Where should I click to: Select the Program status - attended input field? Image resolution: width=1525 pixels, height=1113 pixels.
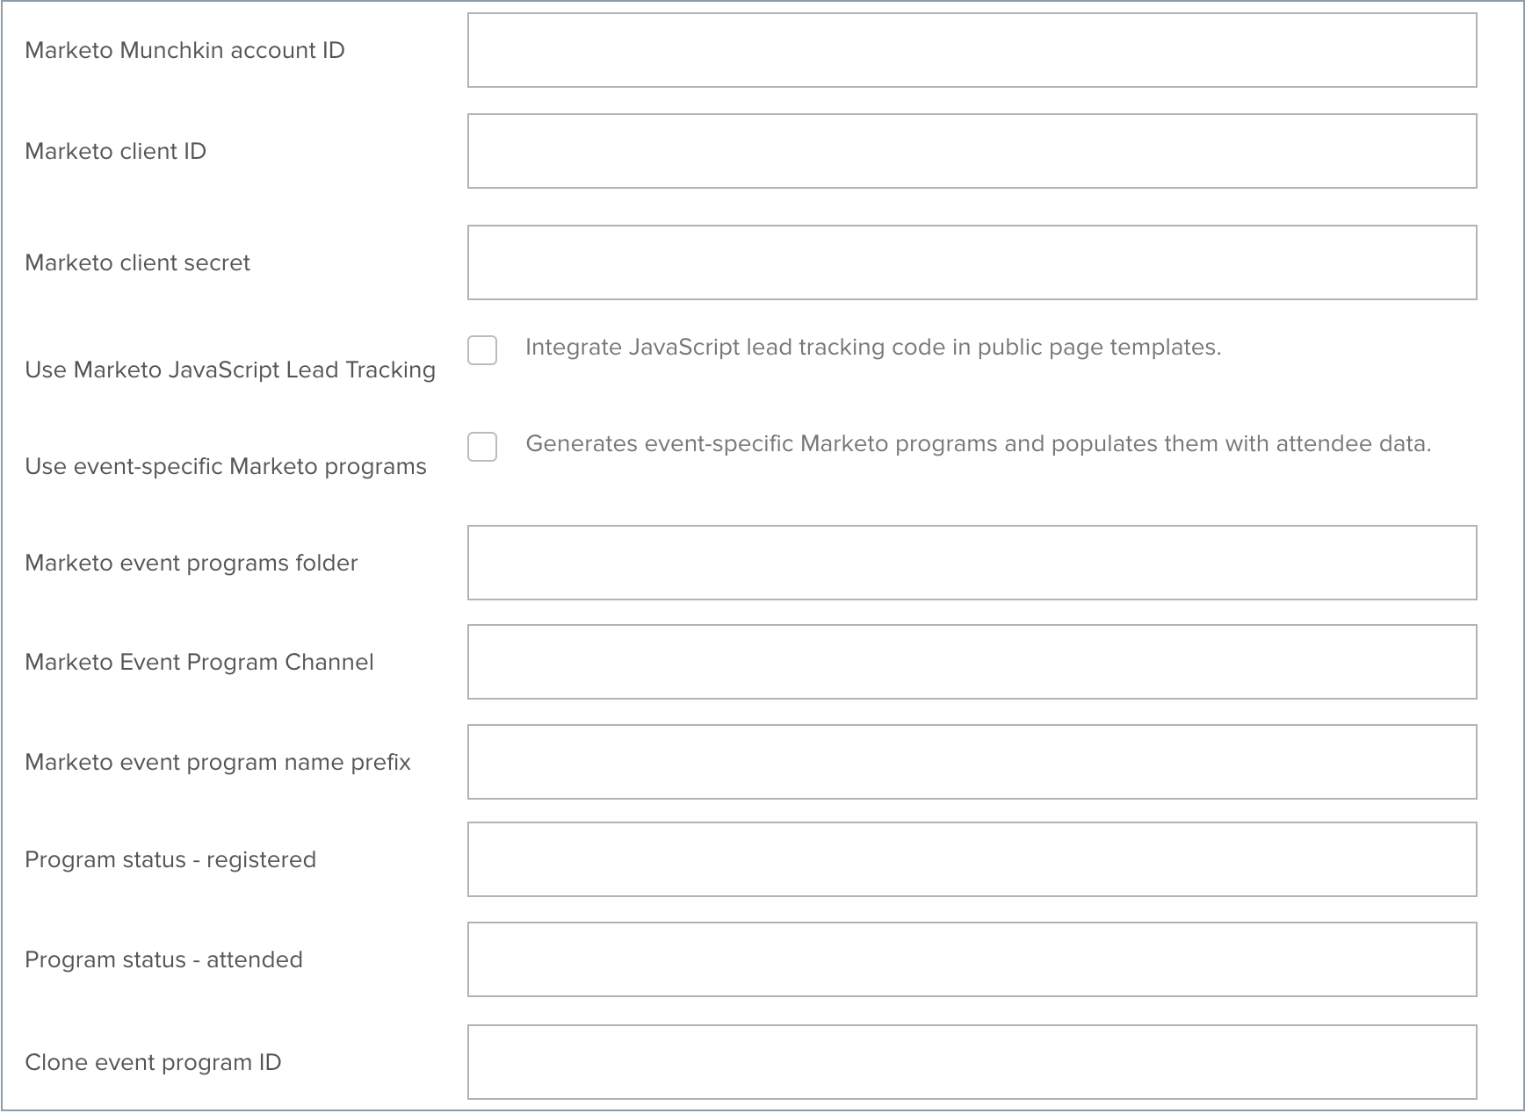click(x=972, y=959)
